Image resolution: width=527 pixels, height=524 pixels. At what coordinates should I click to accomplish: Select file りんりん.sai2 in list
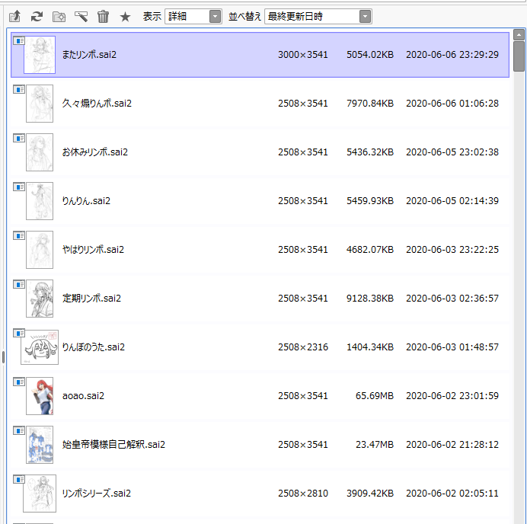tap(86, 201)
